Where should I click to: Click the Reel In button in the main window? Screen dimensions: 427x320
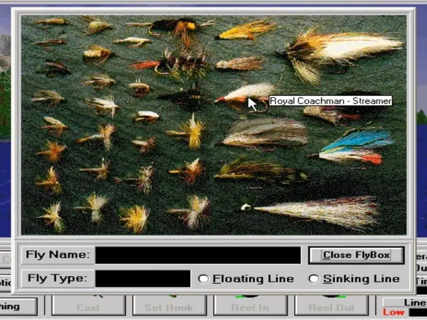tap(250, 306)
